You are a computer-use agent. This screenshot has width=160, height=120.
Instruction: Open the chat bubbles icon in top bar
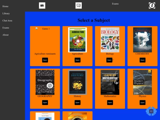pyautogui.click(x=79, y=6)
